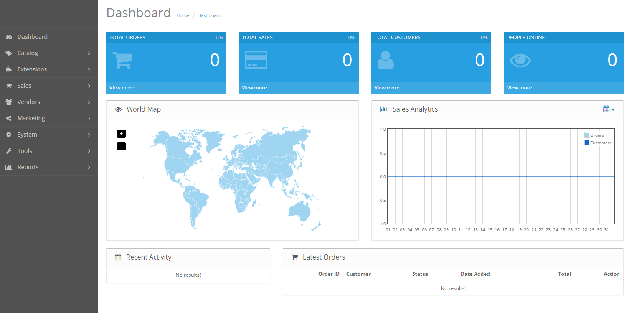Click the credit card icon on Total Sales tile
This screenshot has height=313, width=632.
click(x=256, y=60)
